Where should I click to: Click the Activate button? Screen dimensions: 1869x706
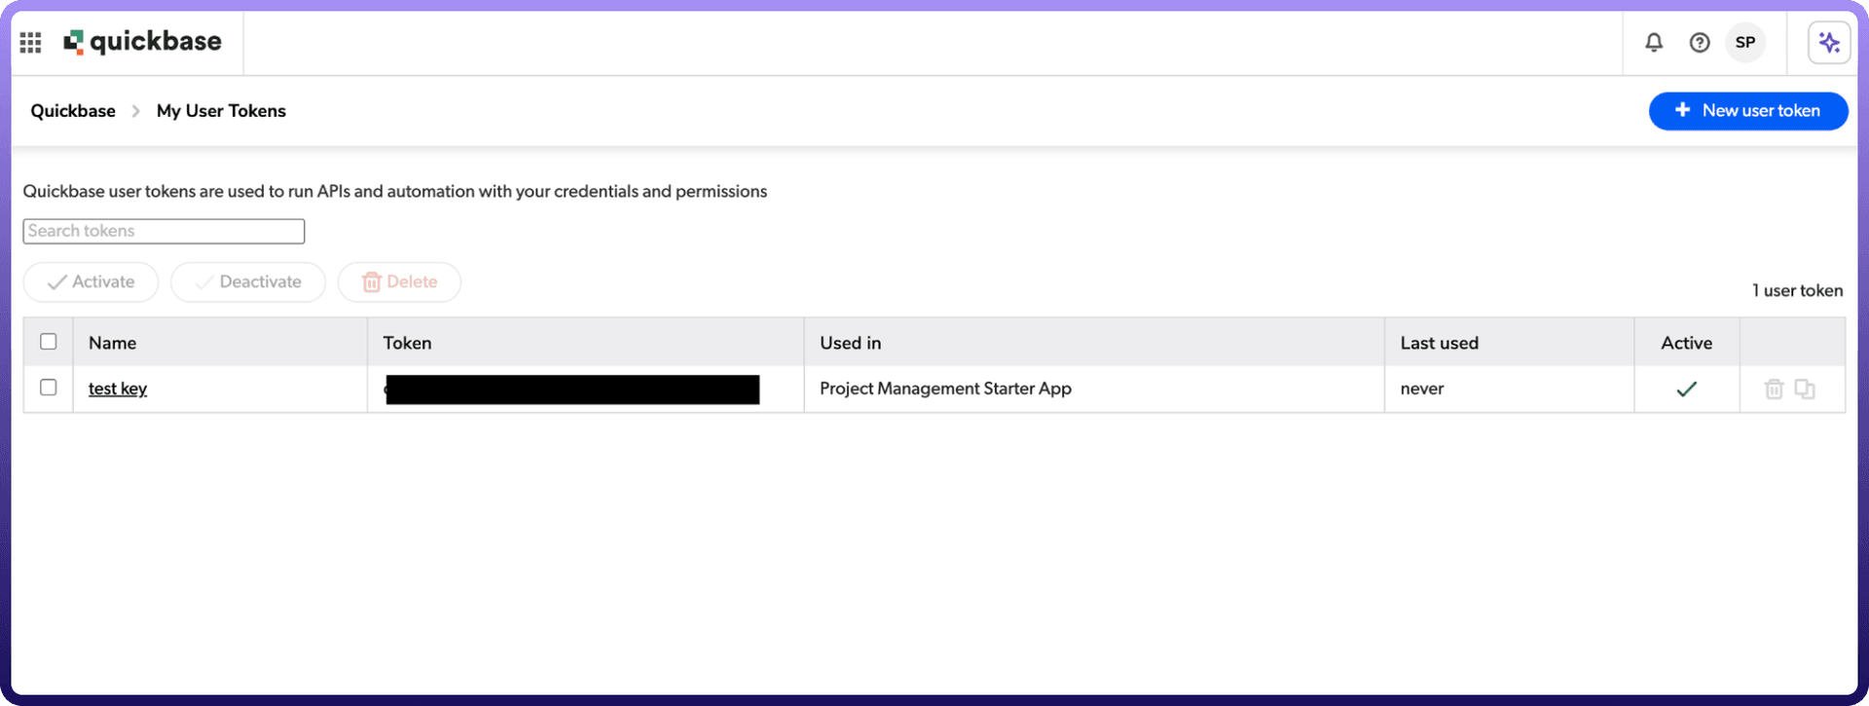click(91, 282)
